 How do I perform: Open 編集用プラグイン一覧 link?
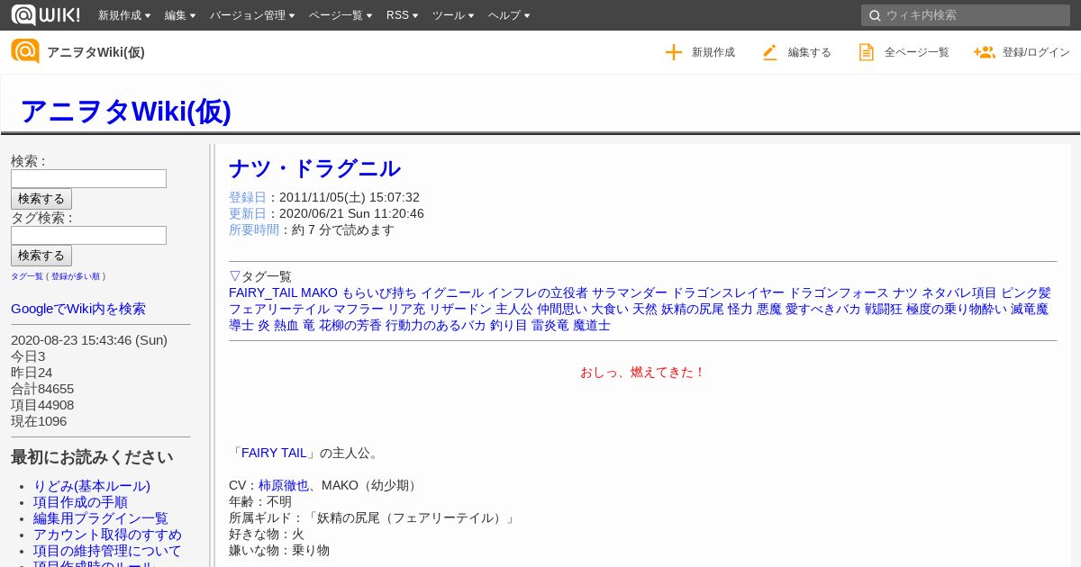[101, 518]
